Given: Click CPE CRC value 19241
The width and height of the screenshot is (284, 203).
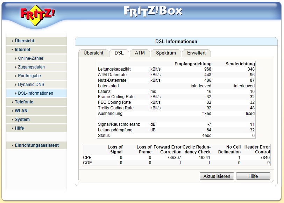Looking at the screenshot, I should coord(204,158).
